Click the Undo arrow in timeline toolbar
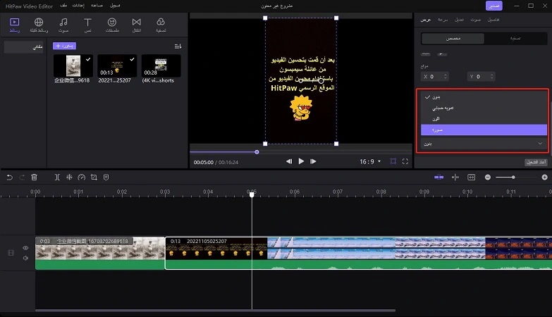This screenshot has width=552, height=317. [9, 178]
